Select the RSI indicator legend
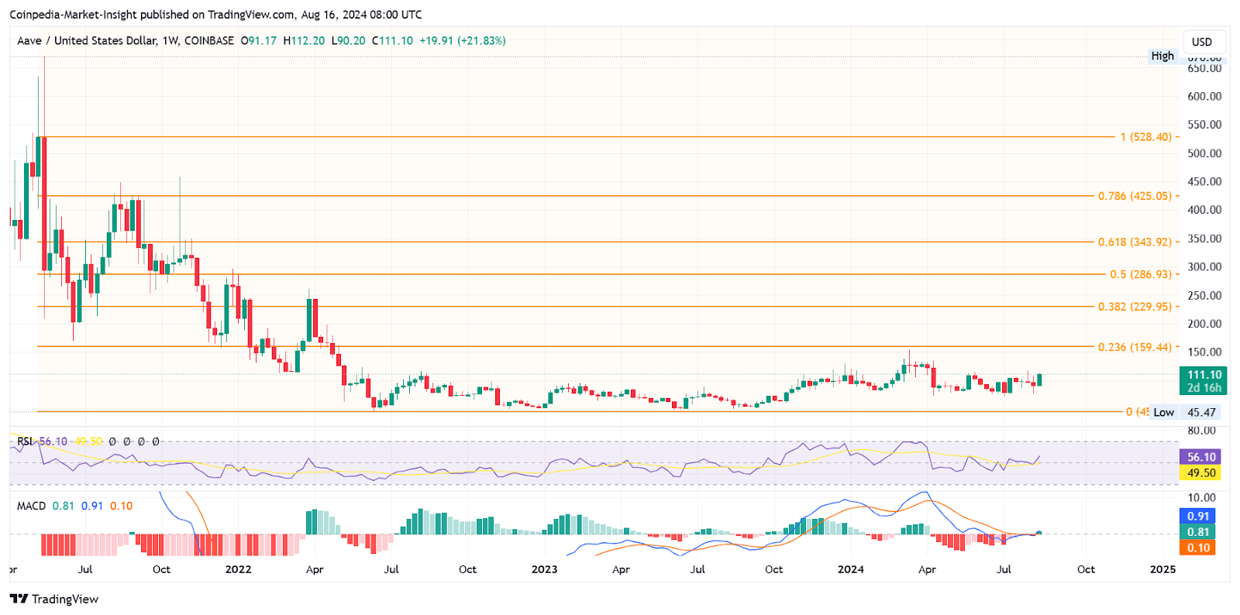 88,441
